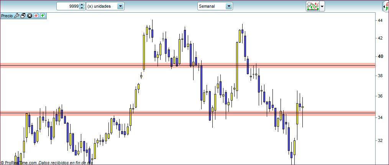Click the 40 label on the price axis

[380, 56]
